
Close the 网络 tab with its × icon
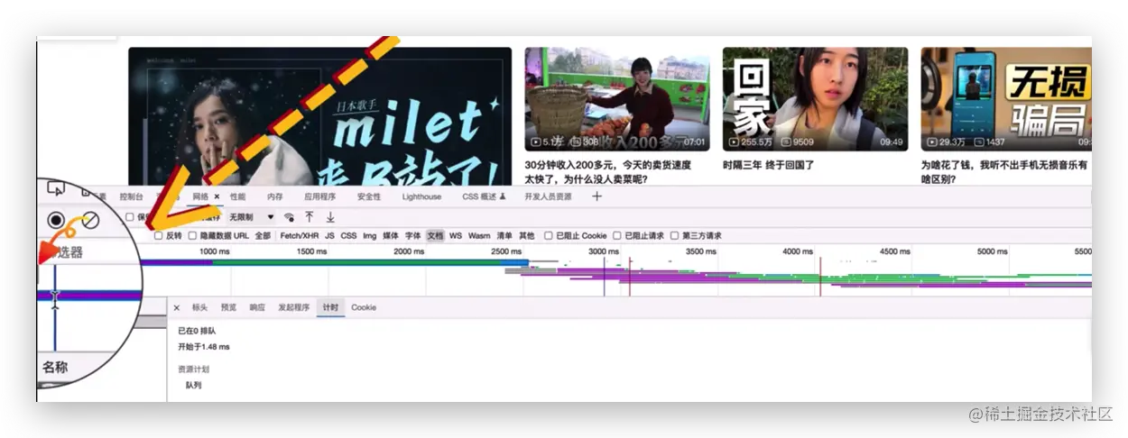(217, 196)
